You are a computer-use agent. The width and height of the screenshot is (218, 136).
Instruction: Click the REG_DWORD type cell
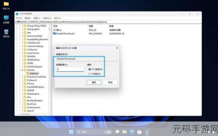click(x=95, y=34)
